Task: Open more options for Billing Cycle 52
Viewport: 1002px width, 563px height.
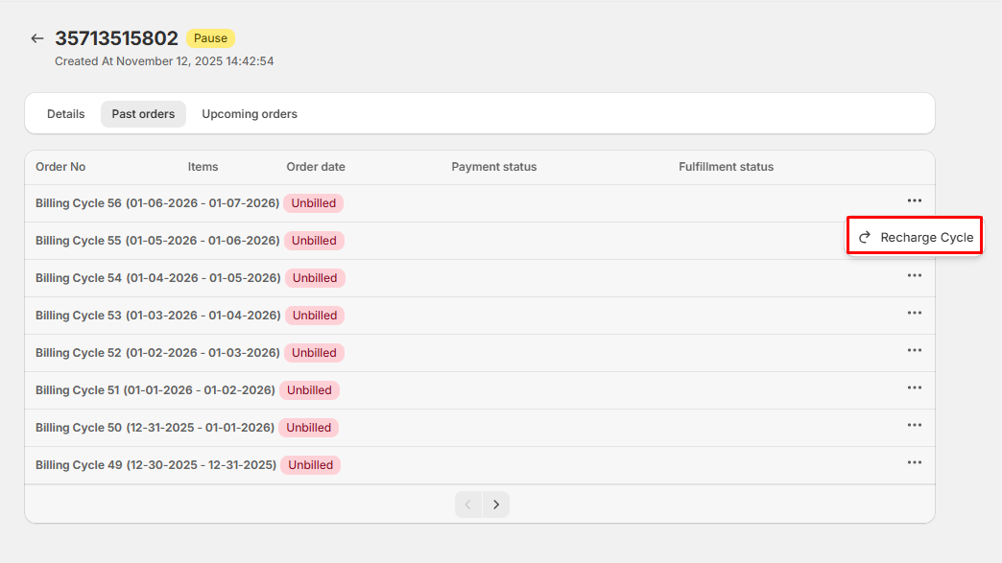Action: click(914, 350)
